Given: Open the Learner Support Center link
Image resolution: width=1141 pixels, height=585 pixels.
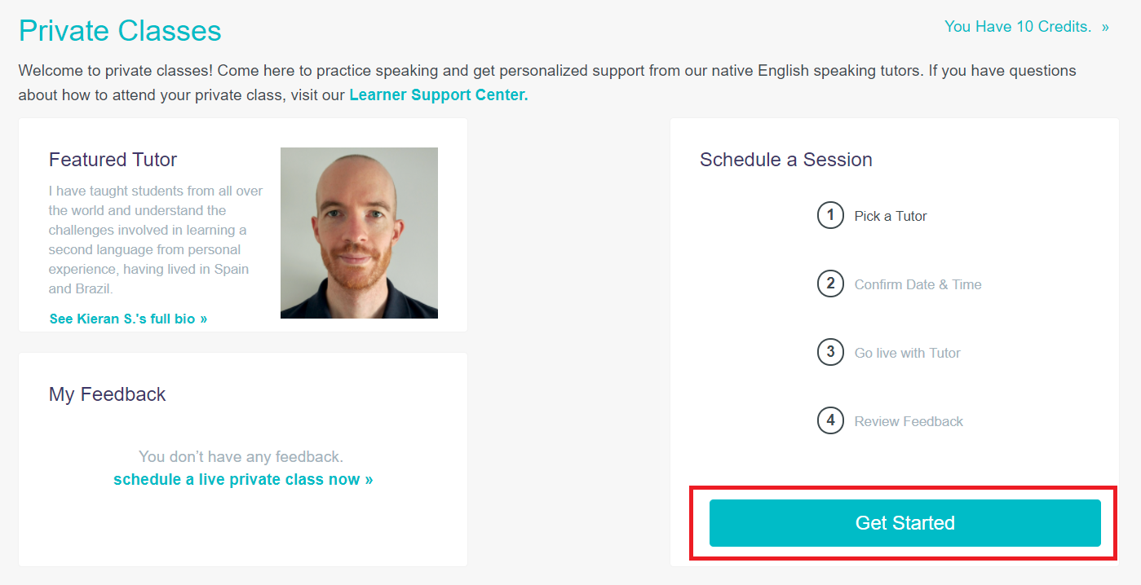Looking at the screenshot, I should point(439,95).
